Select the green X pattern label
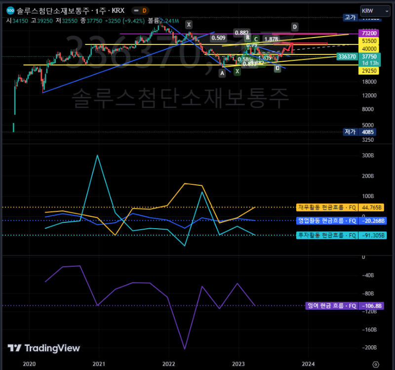Viewport: 395px width, 370px height. pos(237,71)
